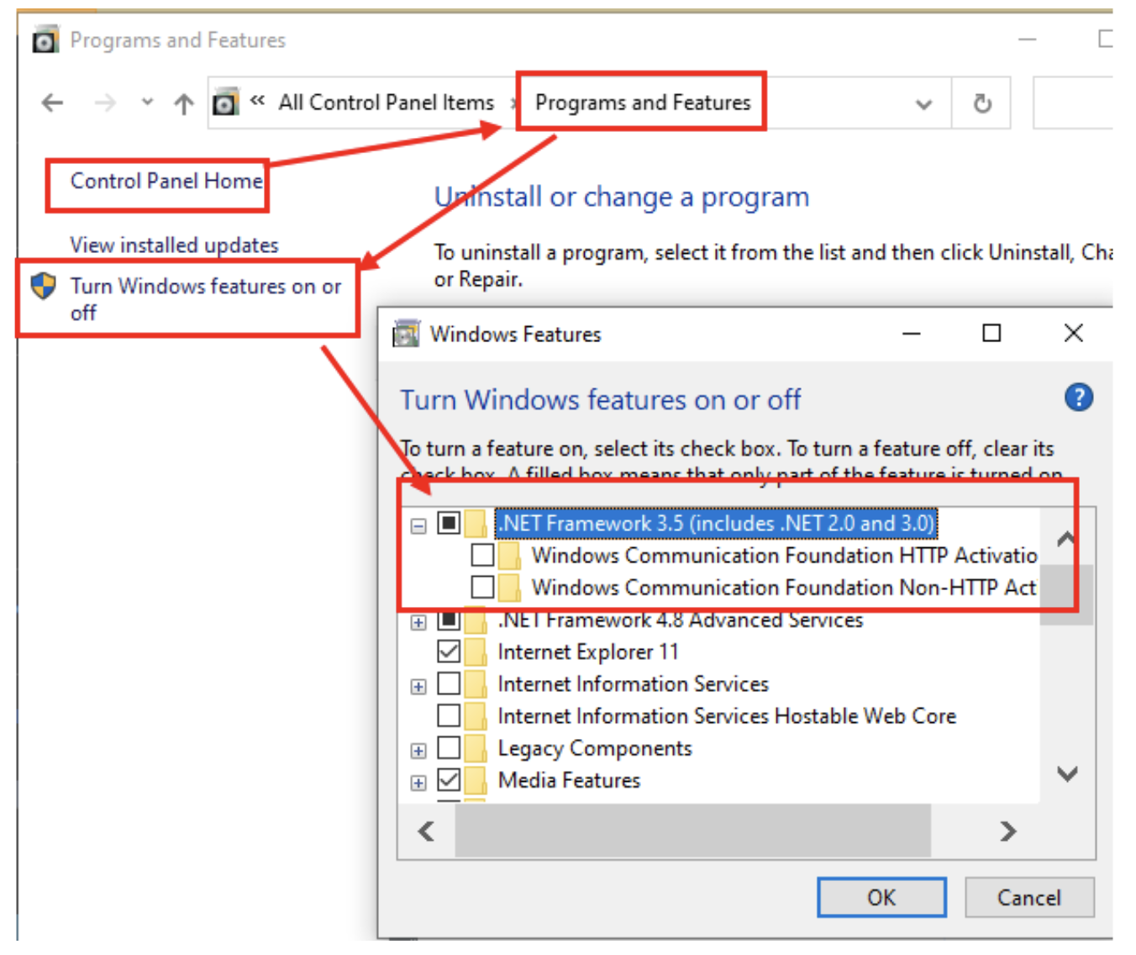Viewport: 1136px width, 955px height.
Task: Select Programs and Features breadcrumb
Action: 643,103
